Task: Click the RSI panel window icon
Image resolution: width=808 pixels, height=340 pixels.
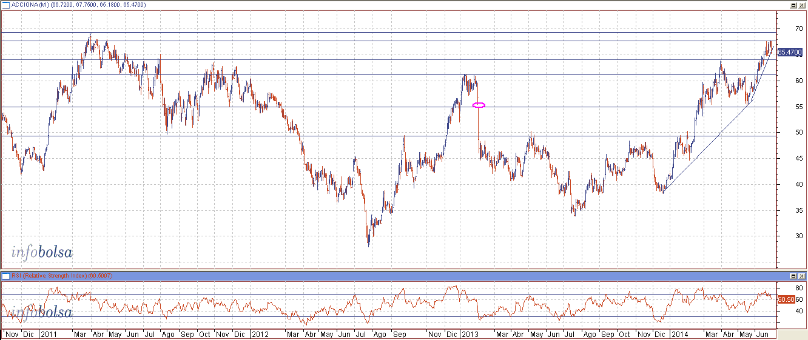Action: coord(5,276)
